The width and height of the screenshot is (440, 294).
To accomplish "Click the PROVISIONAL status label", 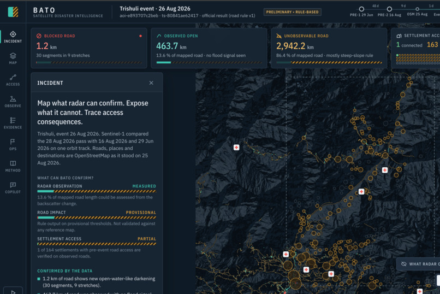I will tap(141, 213).
